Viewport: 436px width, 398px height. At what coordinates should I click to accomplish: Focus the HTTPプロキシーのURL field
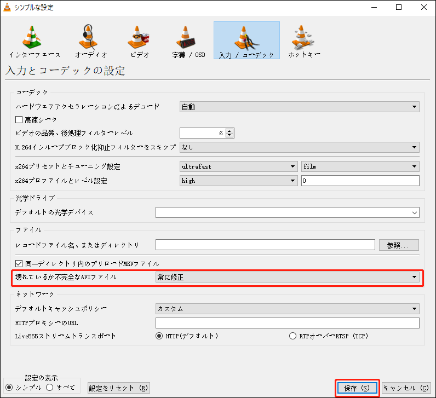point(287,323)
